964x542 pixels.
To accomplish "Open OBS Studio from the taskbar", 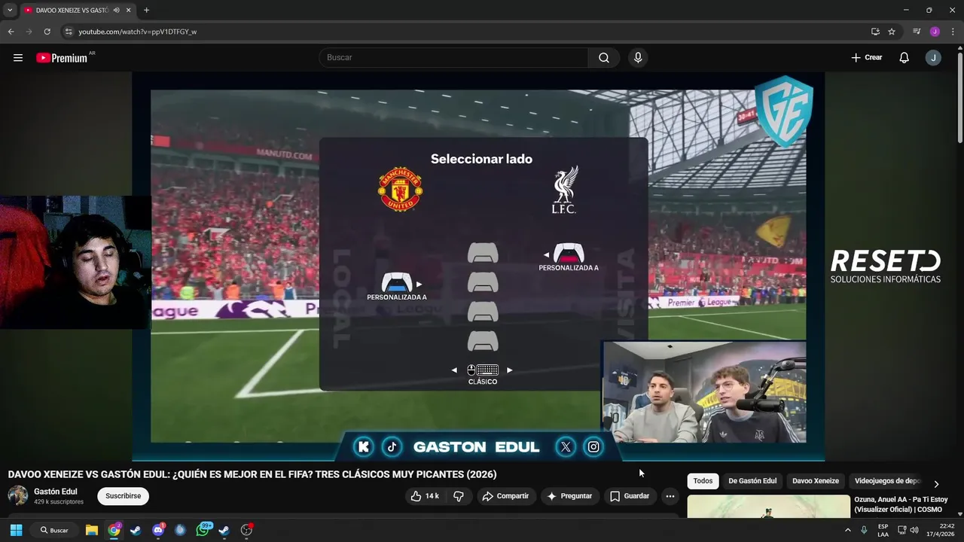I will click(x=246, y=530).
